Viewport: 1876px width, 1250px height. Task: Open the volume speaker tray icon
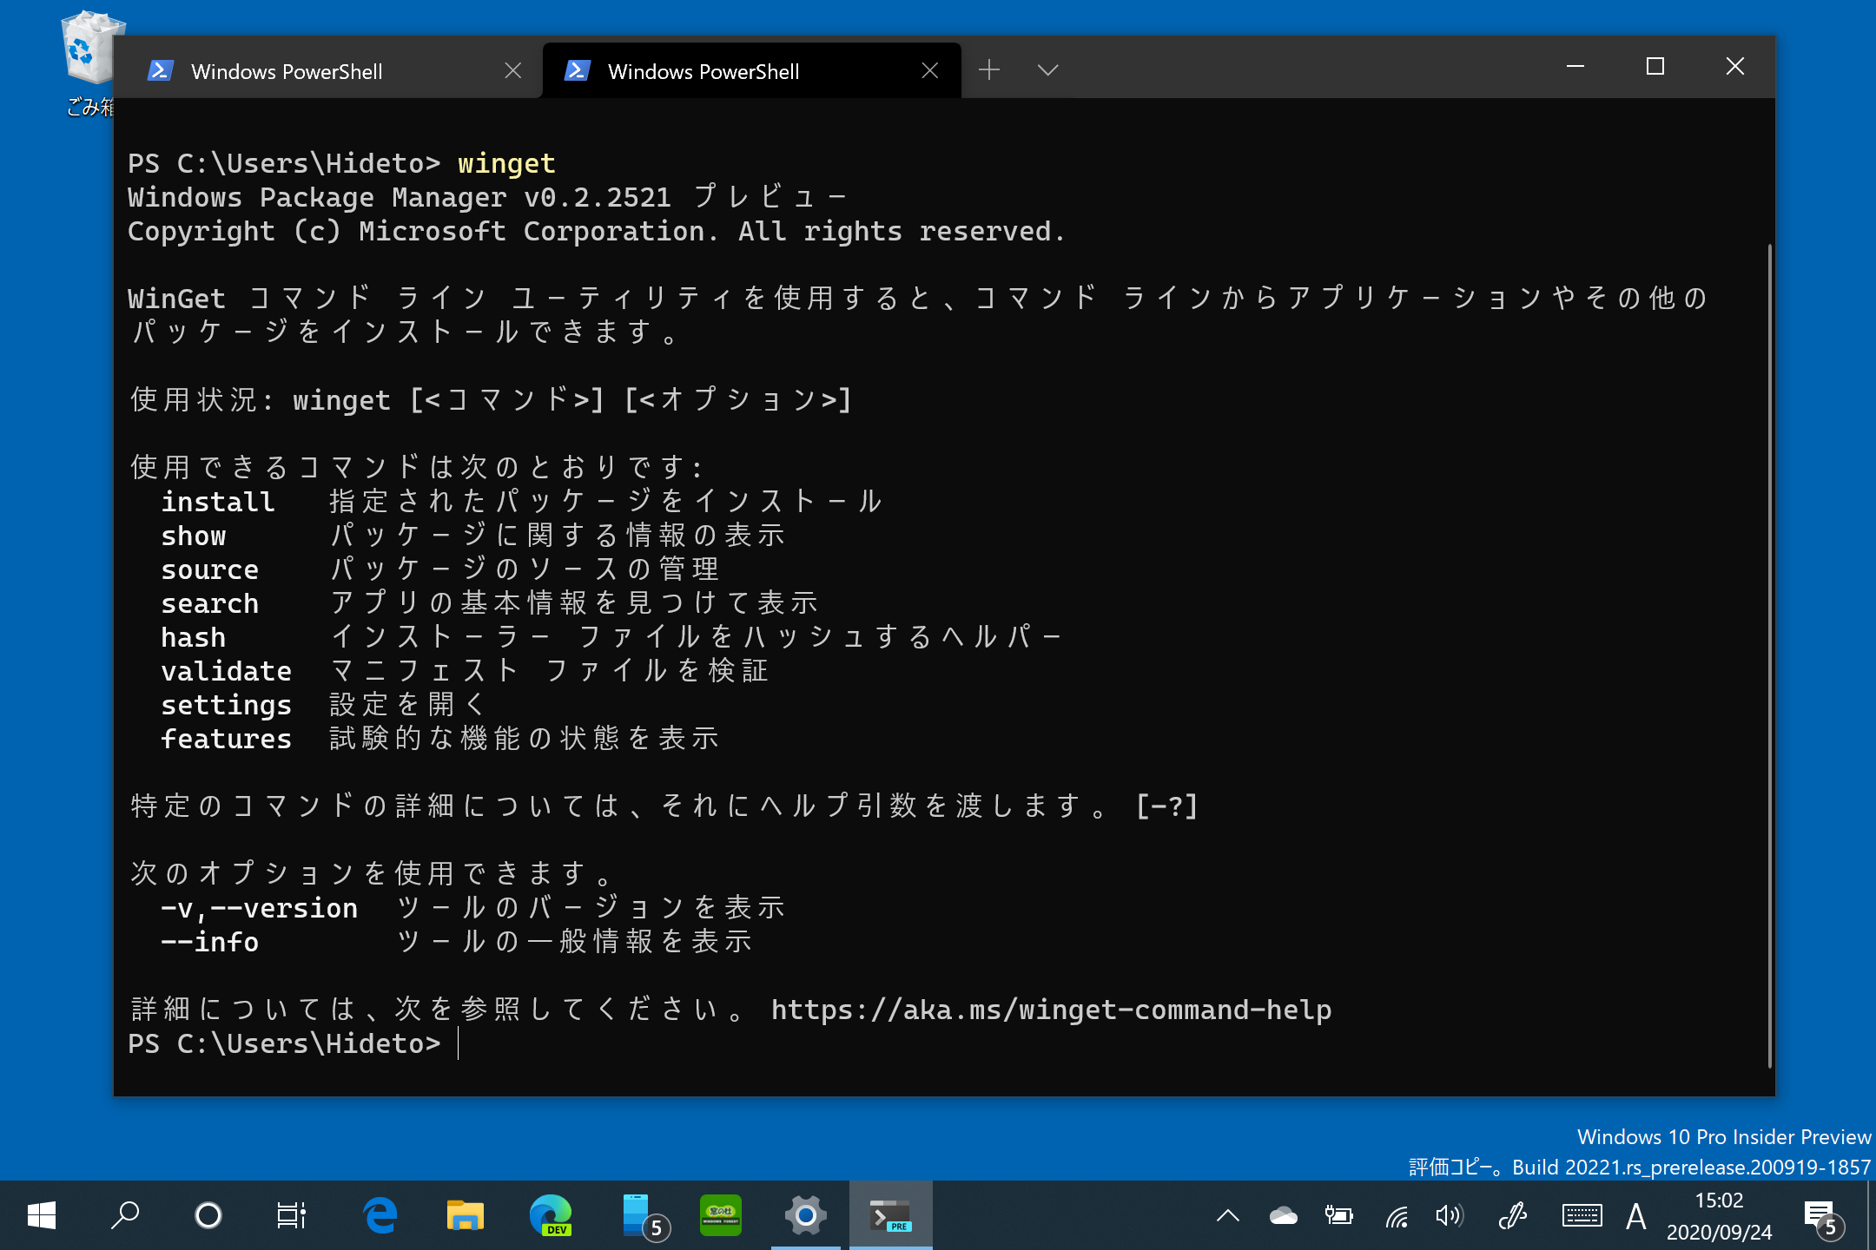(1449, 1215)
